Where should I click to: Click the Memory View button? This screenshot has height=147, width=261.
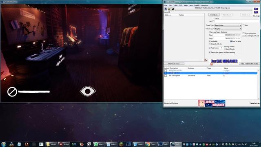coord(174,64)
